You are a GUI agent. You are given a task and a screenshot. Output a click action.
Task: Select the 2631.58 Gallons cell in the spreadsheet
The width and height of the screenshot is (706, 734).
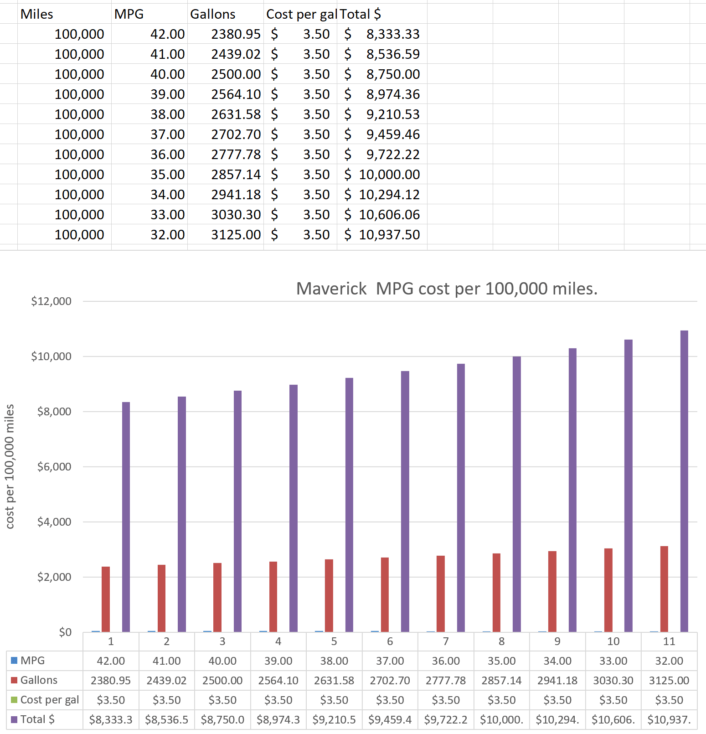point(225,114)
